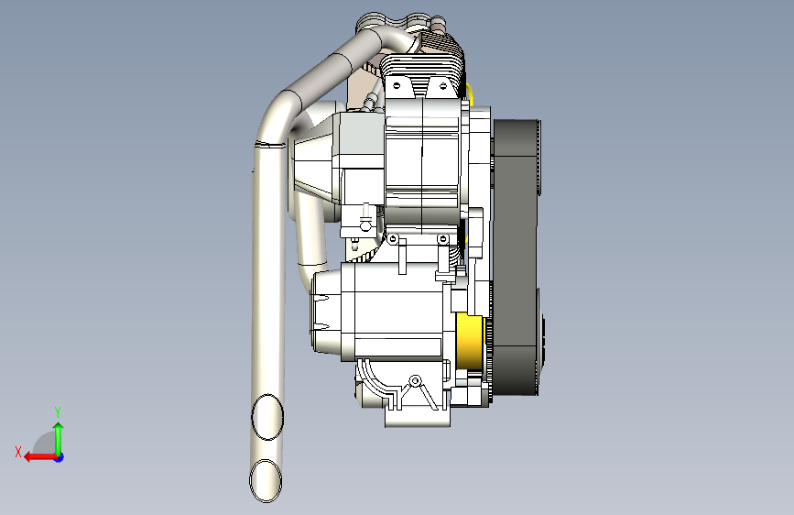This screenshot has width=794, height=515.
Task: Click the green Y axis arrow of the triad
Action: (x=59, y=439)
